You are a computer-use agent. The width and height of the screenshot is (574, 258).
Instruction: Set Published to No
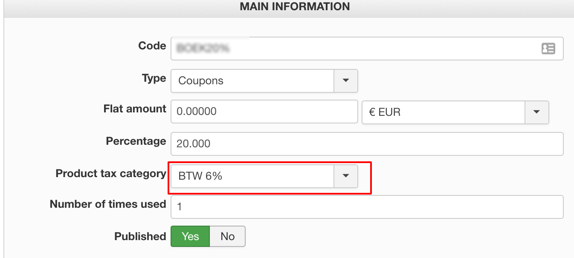point(228,236)
